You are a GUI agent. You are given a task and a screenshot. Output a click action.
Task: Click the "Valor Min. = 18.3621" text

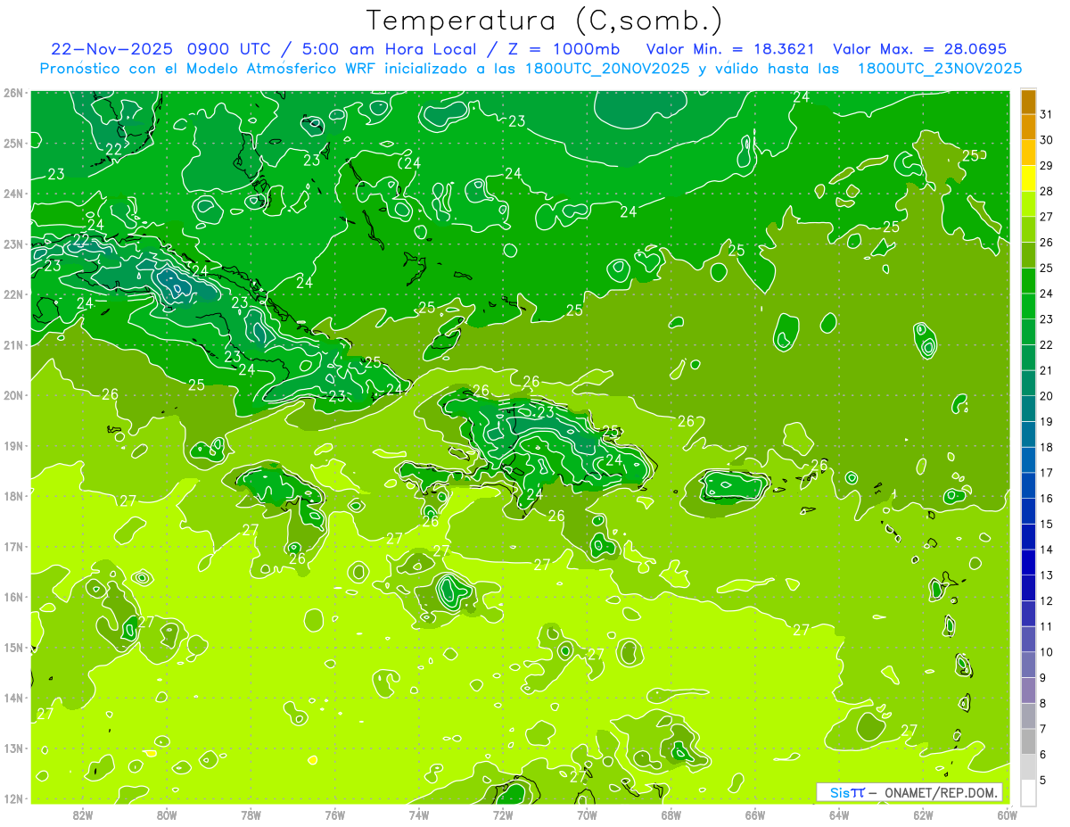730,48
